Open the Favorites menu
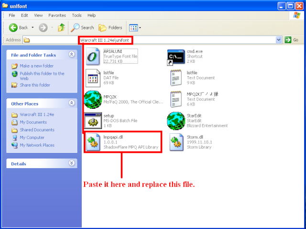This screenshot has height=229, width=306. tap(57, 15)
